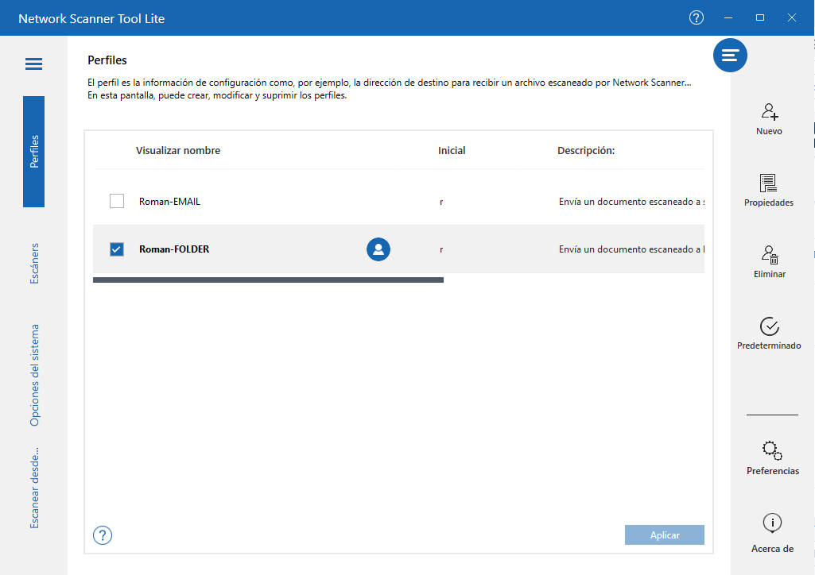This screenshot has height=575, width=815.
Task: Create a new profile with Nuevo
Action: 769,119
